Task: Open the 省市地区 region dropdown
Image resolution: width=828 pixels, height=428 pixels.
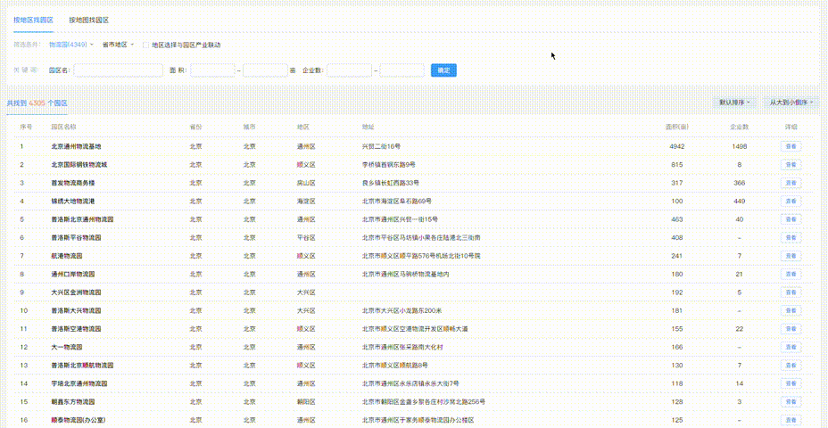Action: 118,45
